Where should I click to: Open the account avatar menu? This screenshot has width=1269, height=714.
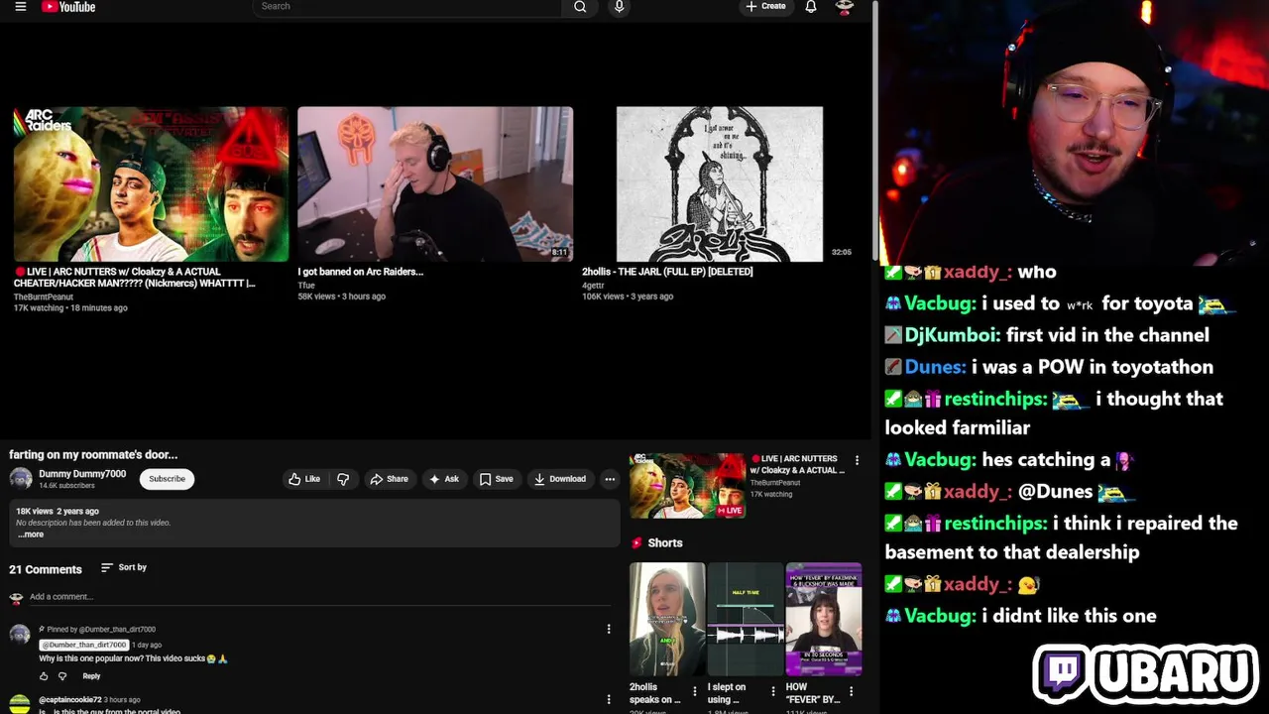click(845, 7)
